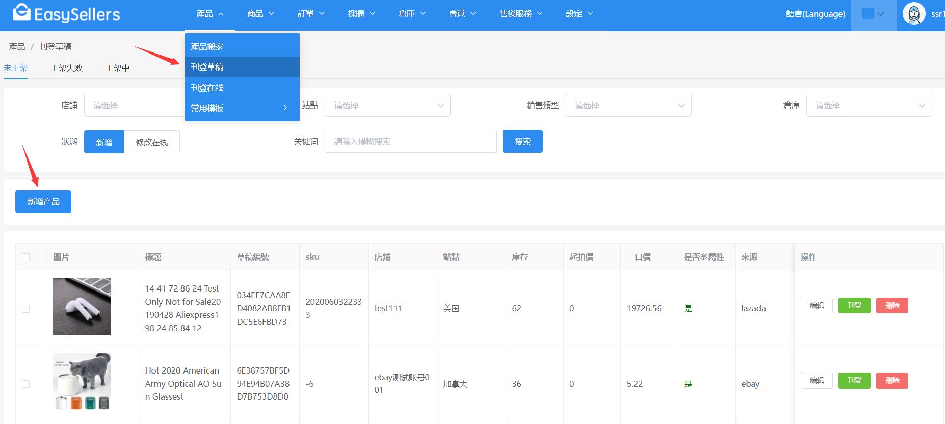
Task: Expand the 設定 top menu
Action: pyautogui.click(x=580, y=14)
